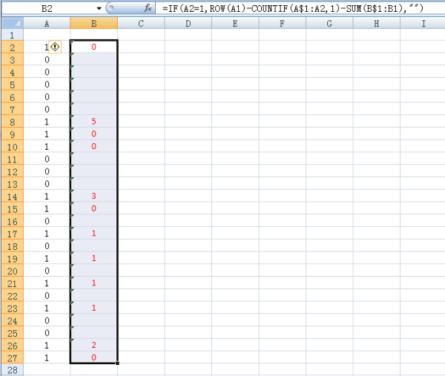Select column E header
The width and height of the screenshot is (445, 376).
[x=235, y=23]
